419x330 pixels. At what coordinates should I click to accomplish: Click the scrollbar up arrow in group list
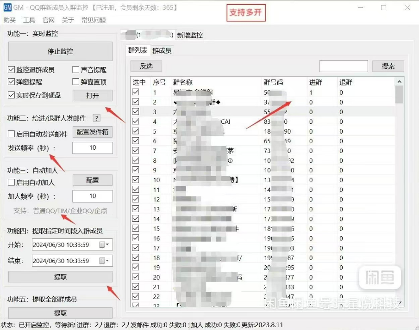400,82
